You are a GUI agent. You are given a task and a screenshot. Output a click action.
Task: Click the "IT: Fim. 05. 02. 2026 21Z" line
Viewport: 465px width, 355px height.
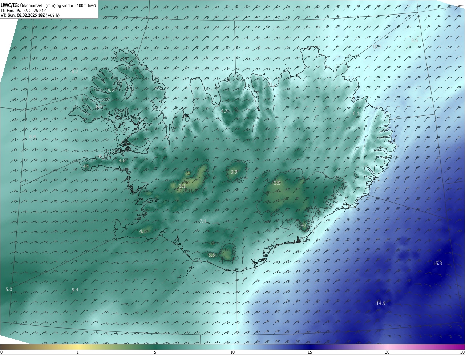pyautogui.click(x=23, y=11)
